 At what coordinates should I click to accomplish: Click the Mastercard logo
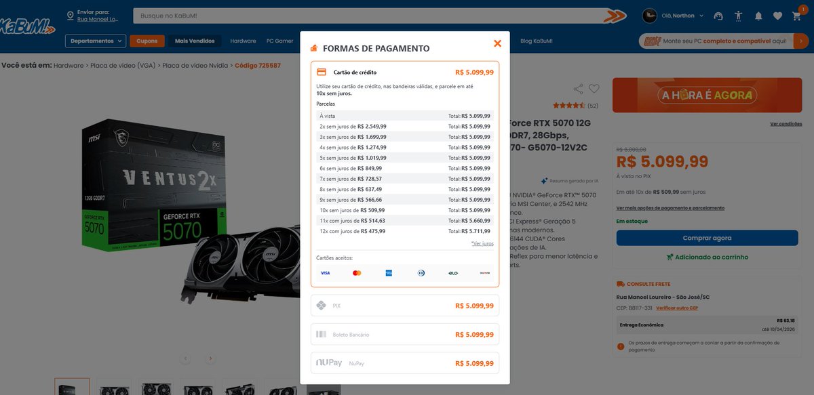[x=357, y=272]
